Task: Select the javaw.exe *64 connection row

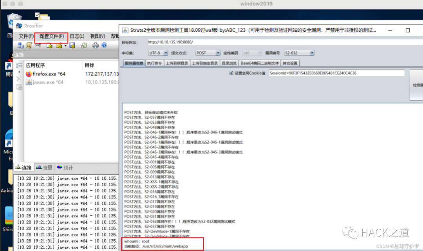Action: (x=72, y=82)
